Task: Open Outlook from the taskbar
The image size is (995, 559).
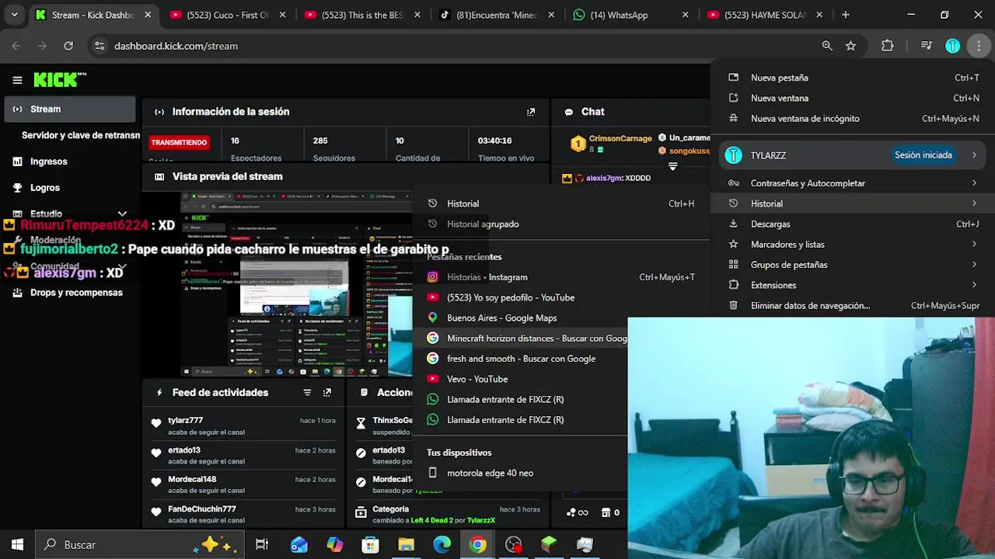Action: [x=298, y=545]
